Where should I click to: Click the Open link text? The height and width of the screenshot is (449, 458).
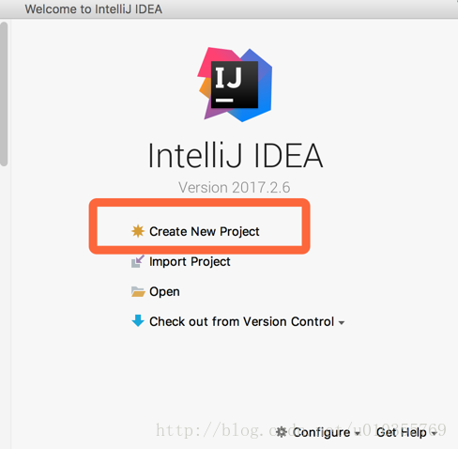click(x=164, y=292)
